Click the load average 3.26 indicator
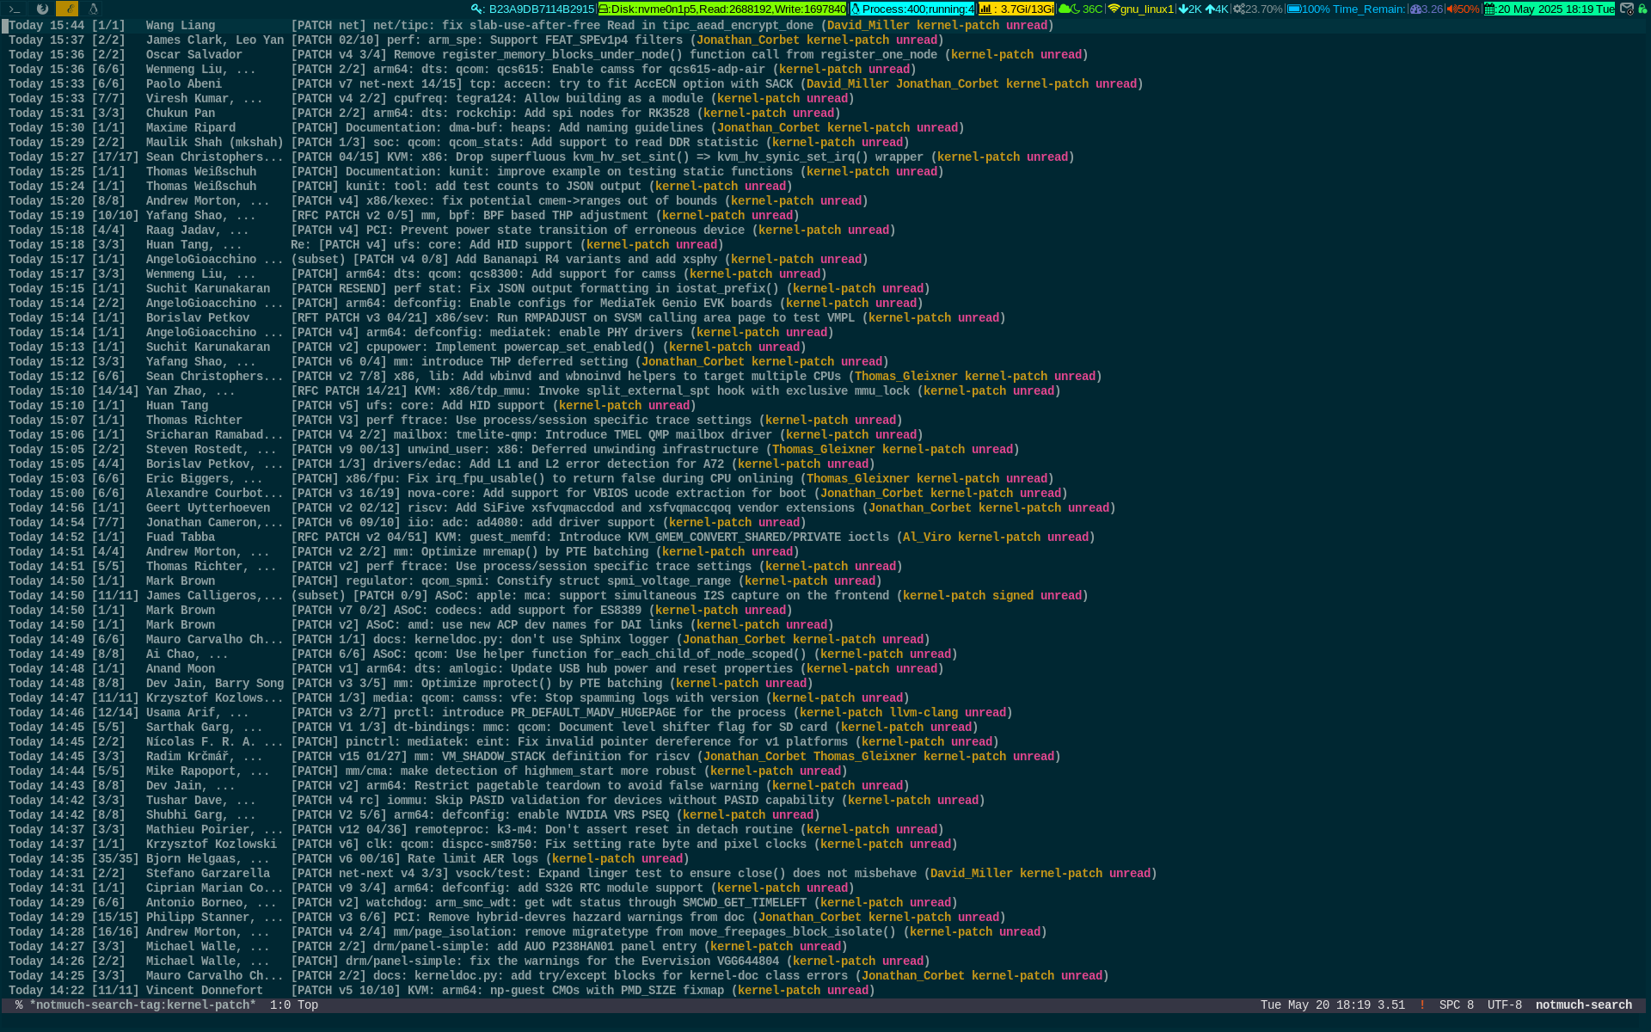Image resolution: width=1651 pixels, height=1032 pixels. 1426,9
